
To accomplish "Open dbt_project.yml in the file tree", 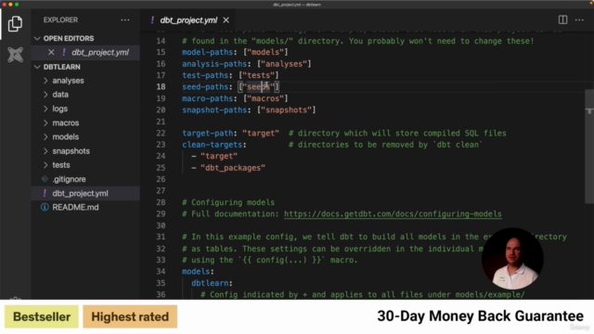I will tap(81, 194).
